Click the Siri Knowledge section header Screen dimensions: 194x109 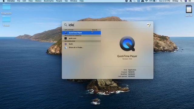point(70,41)
